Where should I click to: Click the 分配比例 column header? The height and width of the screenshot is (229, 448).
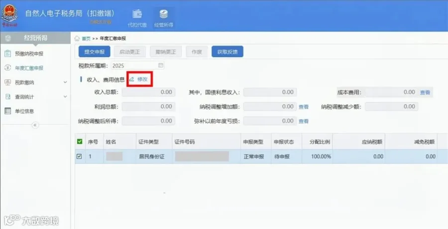click(318, 142)
